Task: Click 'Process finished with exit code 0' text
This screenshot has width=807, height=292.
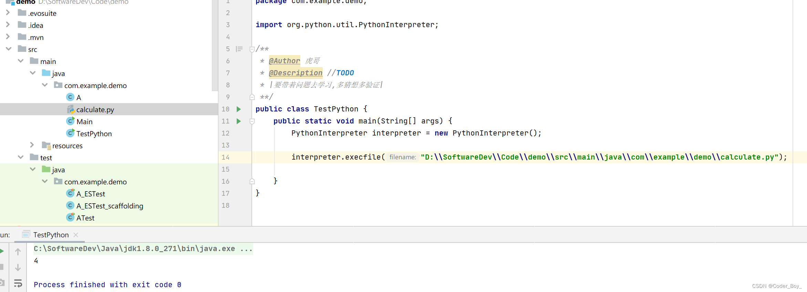Action: click(107, 285)
